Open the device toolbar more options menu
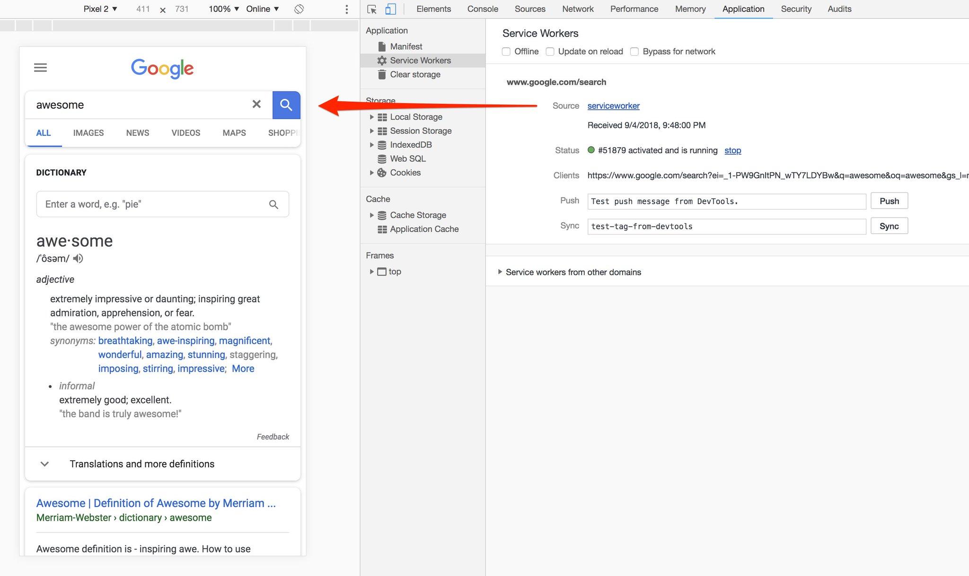The height and width of the screenshot is (576, 969). click(x=347, y=9)
